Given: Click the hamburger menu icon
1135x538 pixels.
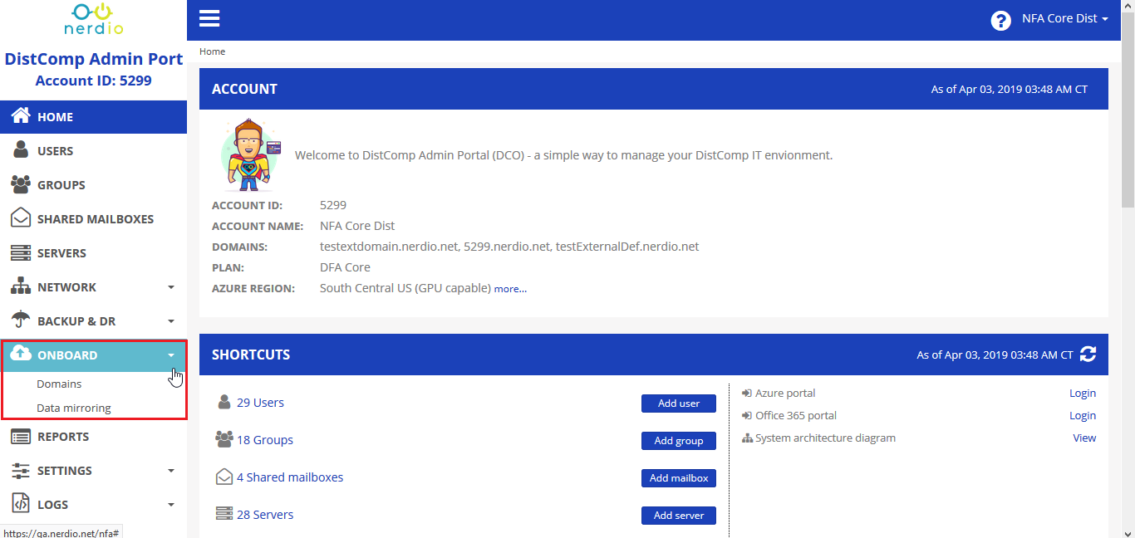Looking at the screenshot, I should [209, 18].
